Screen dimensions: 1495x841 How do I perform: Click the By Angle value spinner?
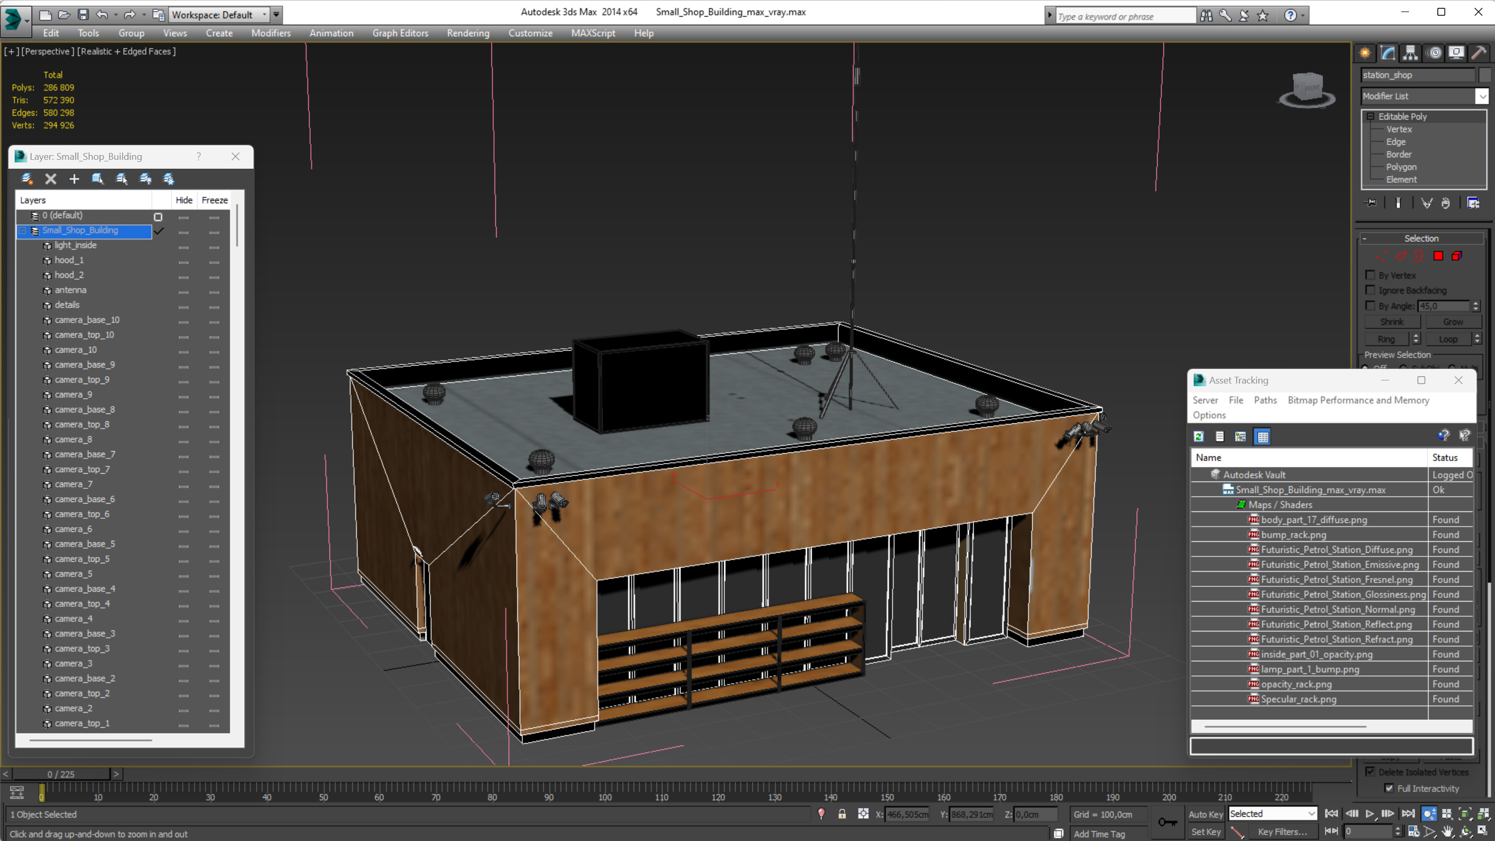(x=1476, y=305)
